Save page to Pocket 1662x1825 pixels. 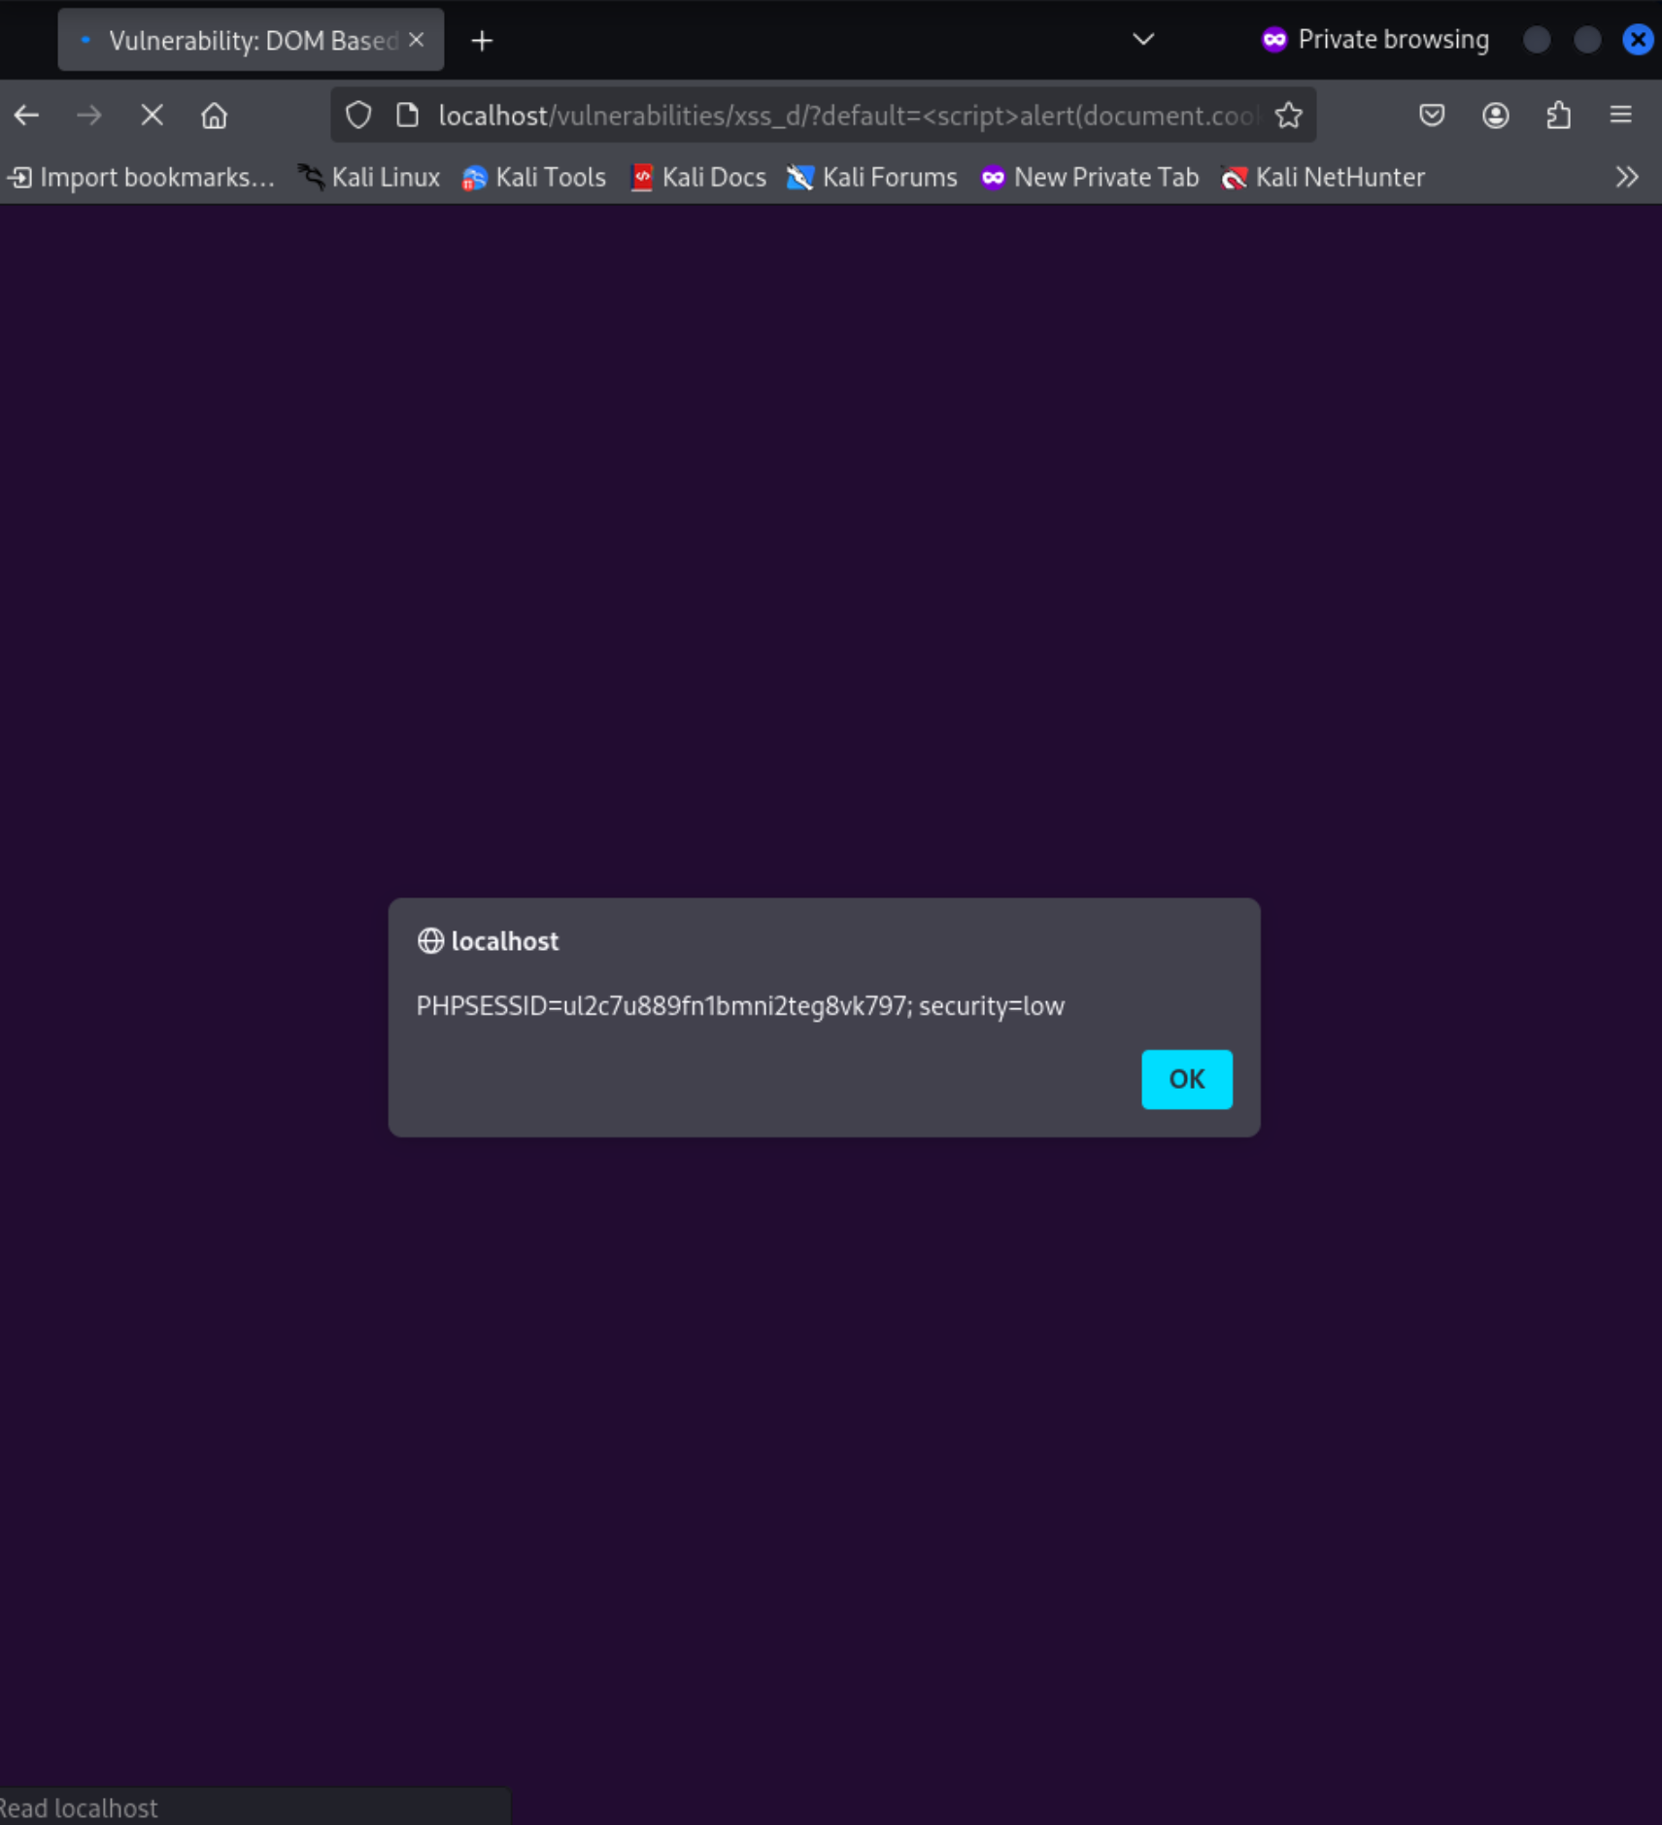pyautogui.click(x=1432, y=116)
